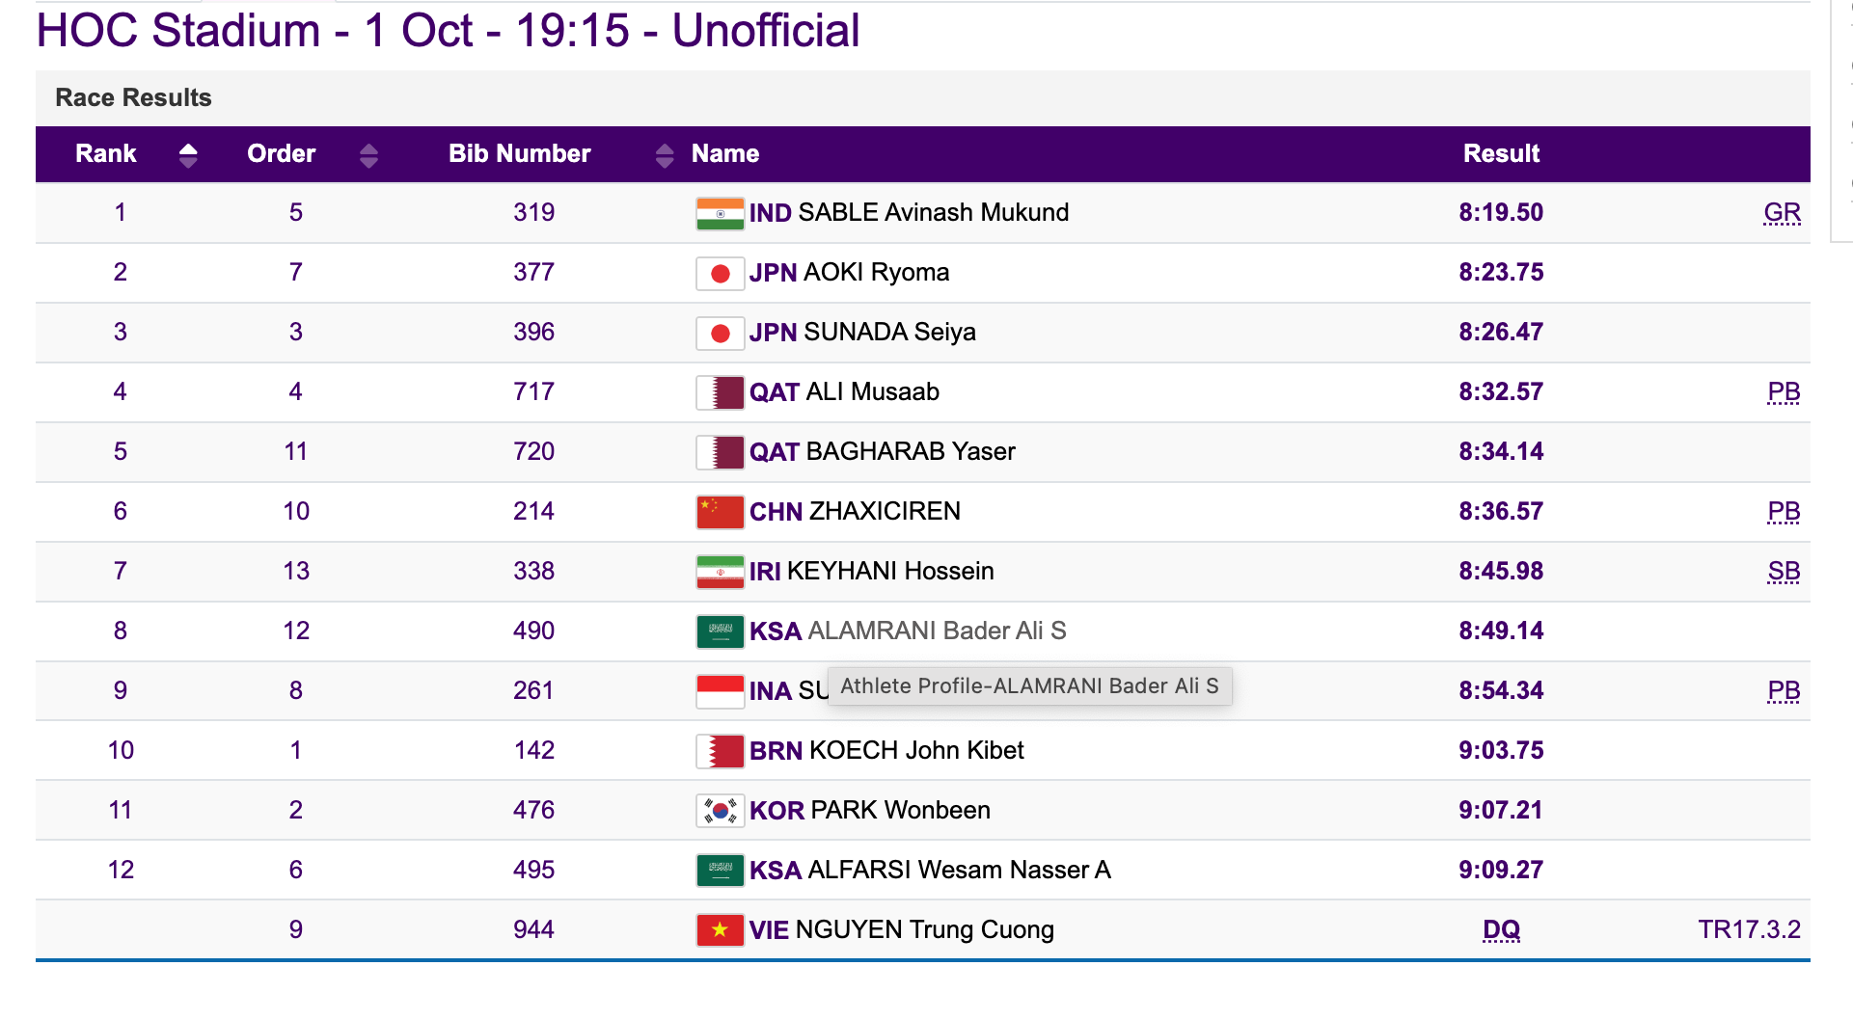Click result 9:09.27 for ALFARSI

coord(1501,870)
